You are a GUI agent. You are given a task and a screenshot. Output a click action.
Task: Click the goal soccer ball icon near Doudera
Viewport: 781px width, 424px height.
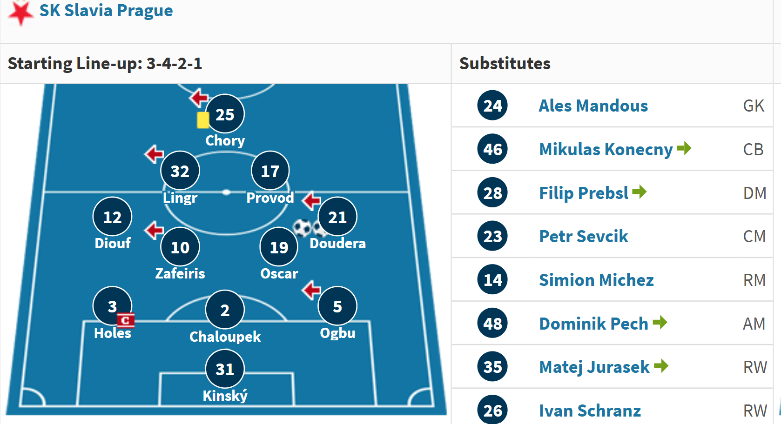pos(303,228)
